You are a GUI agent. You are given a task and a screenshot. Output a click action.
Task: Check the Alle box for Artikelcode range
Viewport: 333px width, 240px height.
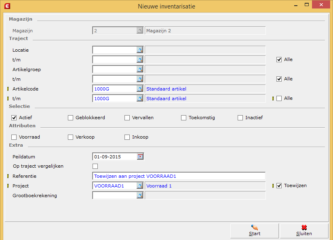coord(279,98)
